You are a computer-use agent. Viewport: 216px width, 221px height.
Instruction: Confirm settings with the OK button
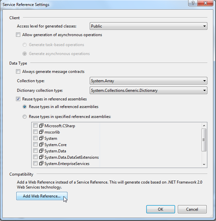(161, 209)
